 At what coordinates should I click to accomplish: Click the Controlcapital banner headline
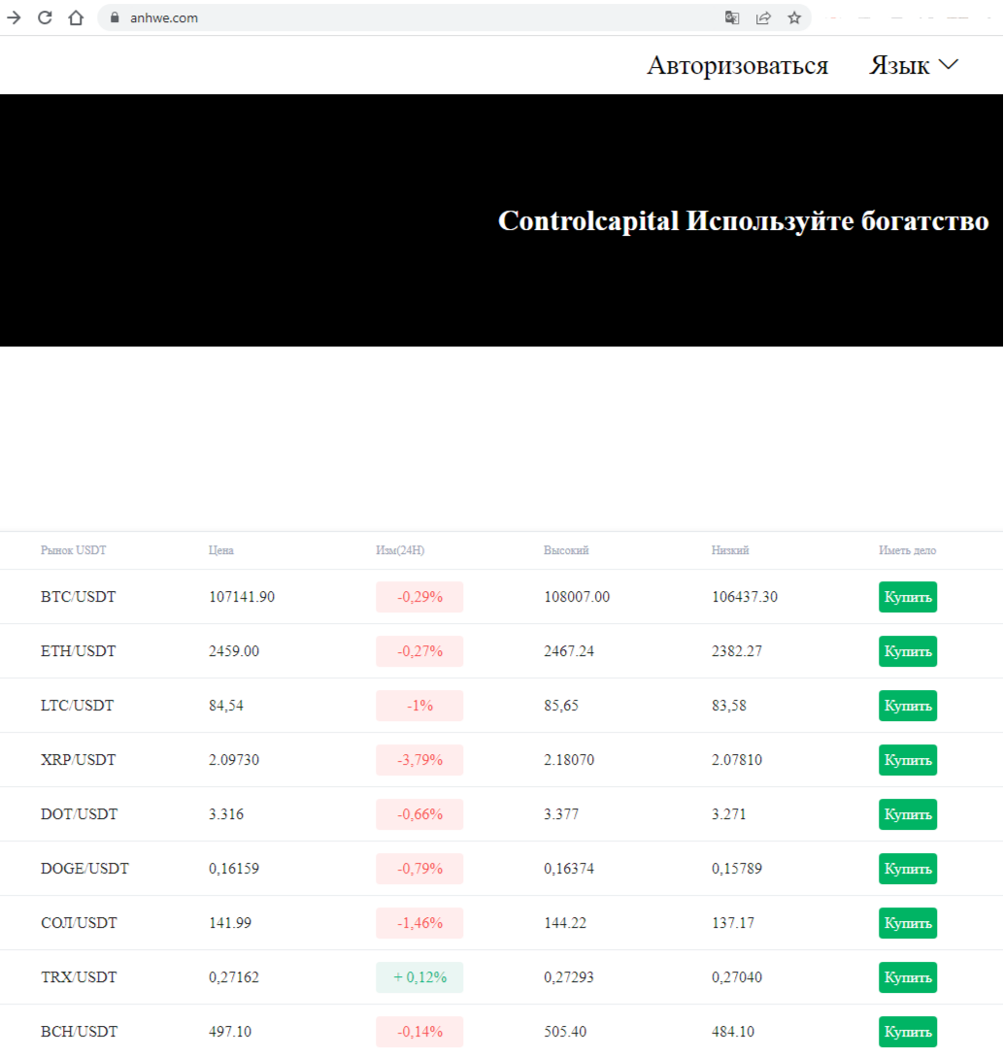743,221
